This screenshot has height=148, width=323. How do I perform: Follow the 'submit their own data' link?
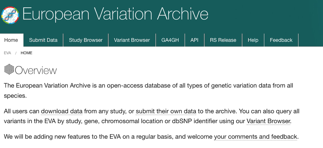(166, 111)
